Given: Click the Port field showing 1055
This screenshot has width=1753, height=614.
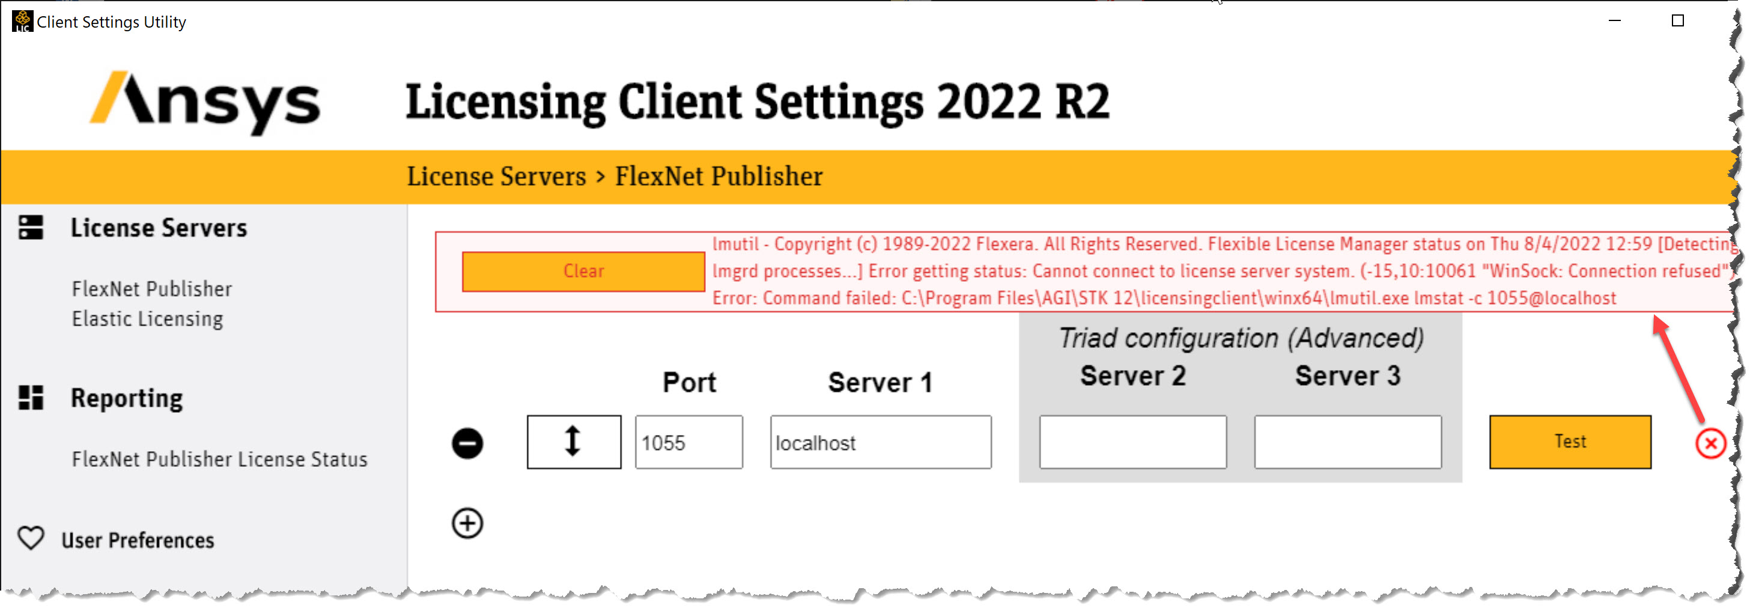Looking at the screenshot, I should 688,442.
